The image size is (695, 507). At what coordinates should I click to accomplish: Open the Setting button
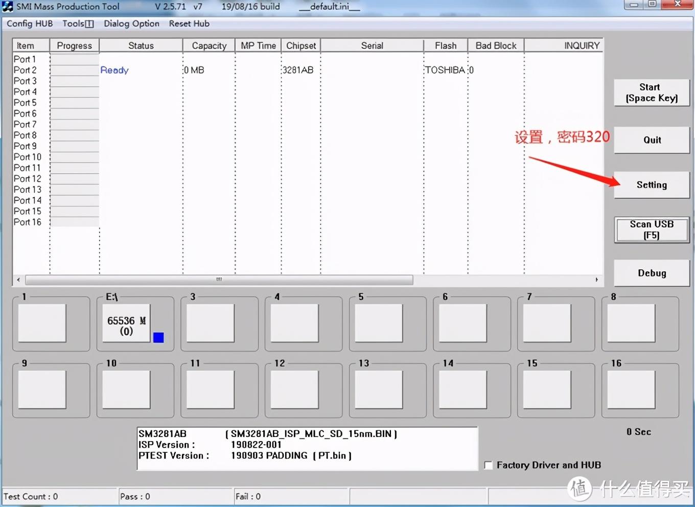pos(652,185)
